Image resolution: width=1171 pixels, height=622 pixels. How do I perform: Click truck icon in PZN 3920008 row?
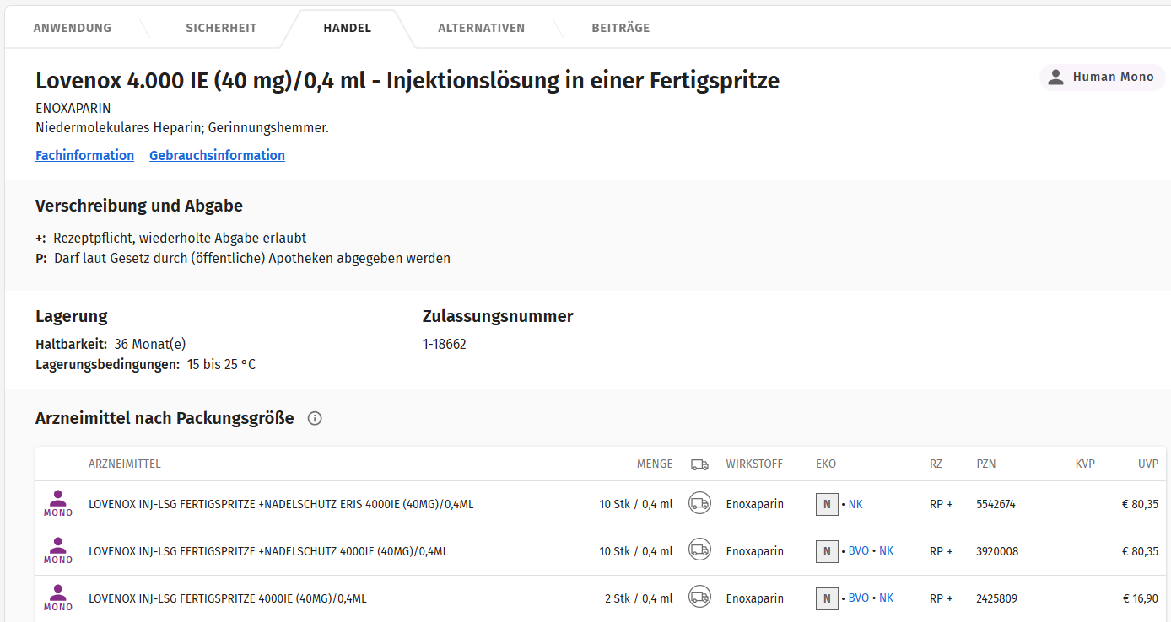(x=699, y=550)
